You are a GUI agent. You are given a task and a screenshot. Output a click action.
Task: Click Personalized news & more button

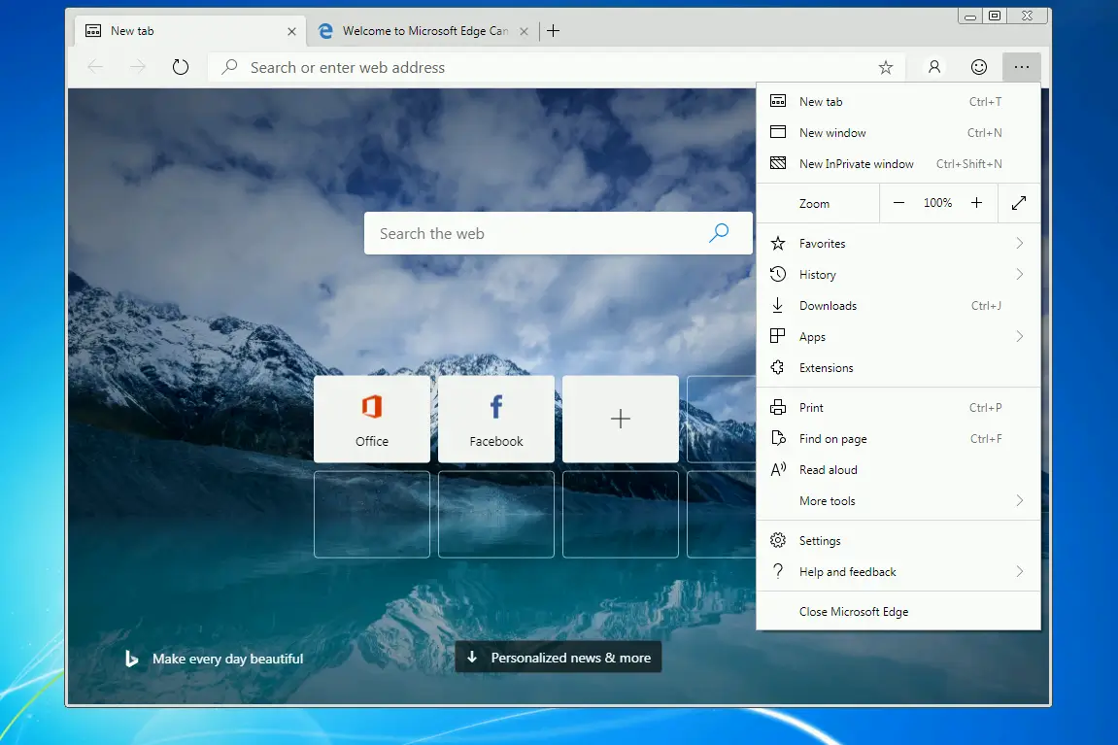[559, 658]
